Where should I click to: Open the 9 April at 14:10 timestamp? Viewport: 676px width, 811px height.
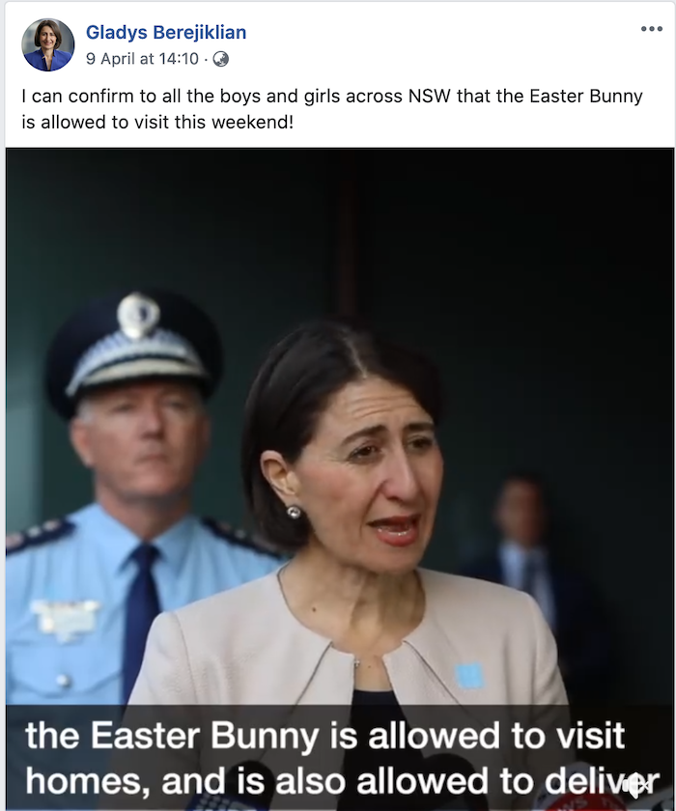pos(142,59)
